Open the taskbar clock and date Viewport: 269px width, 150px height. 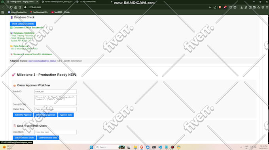click(263, 147)
